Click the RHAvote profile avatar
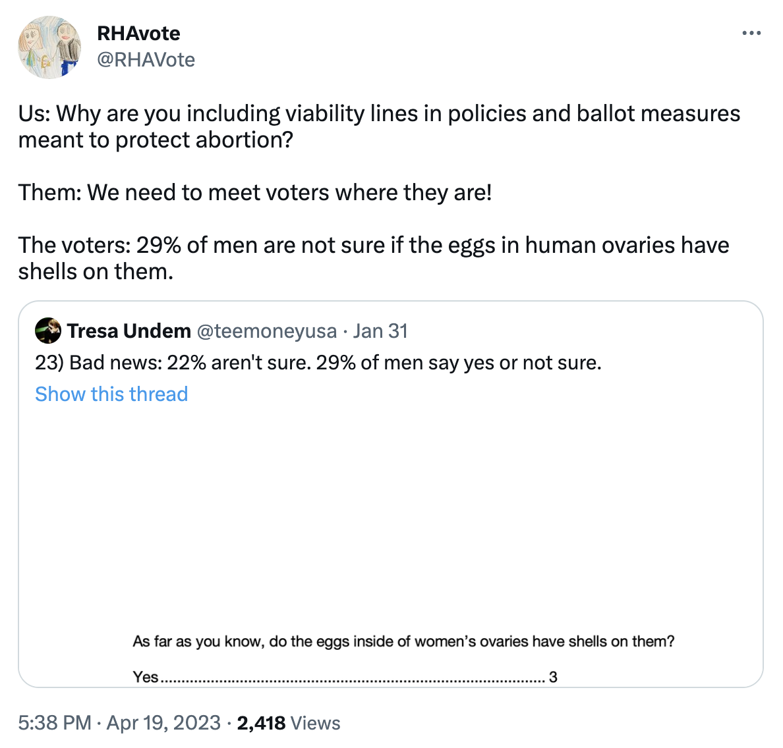This screenshot has height=748, width=783. tap(49, 47)
